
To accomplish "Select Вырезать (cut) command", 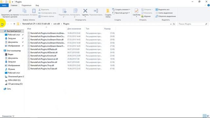I will pos(44,10).
